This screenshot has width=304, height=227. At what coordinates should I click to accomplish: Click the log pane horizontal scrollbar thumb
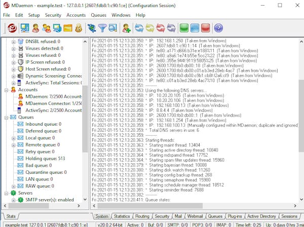(x=150, y=206)
